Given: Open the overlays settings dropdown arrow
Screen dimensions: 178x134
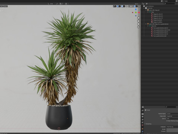Looking at the screenshot, I should coord(124,6).
